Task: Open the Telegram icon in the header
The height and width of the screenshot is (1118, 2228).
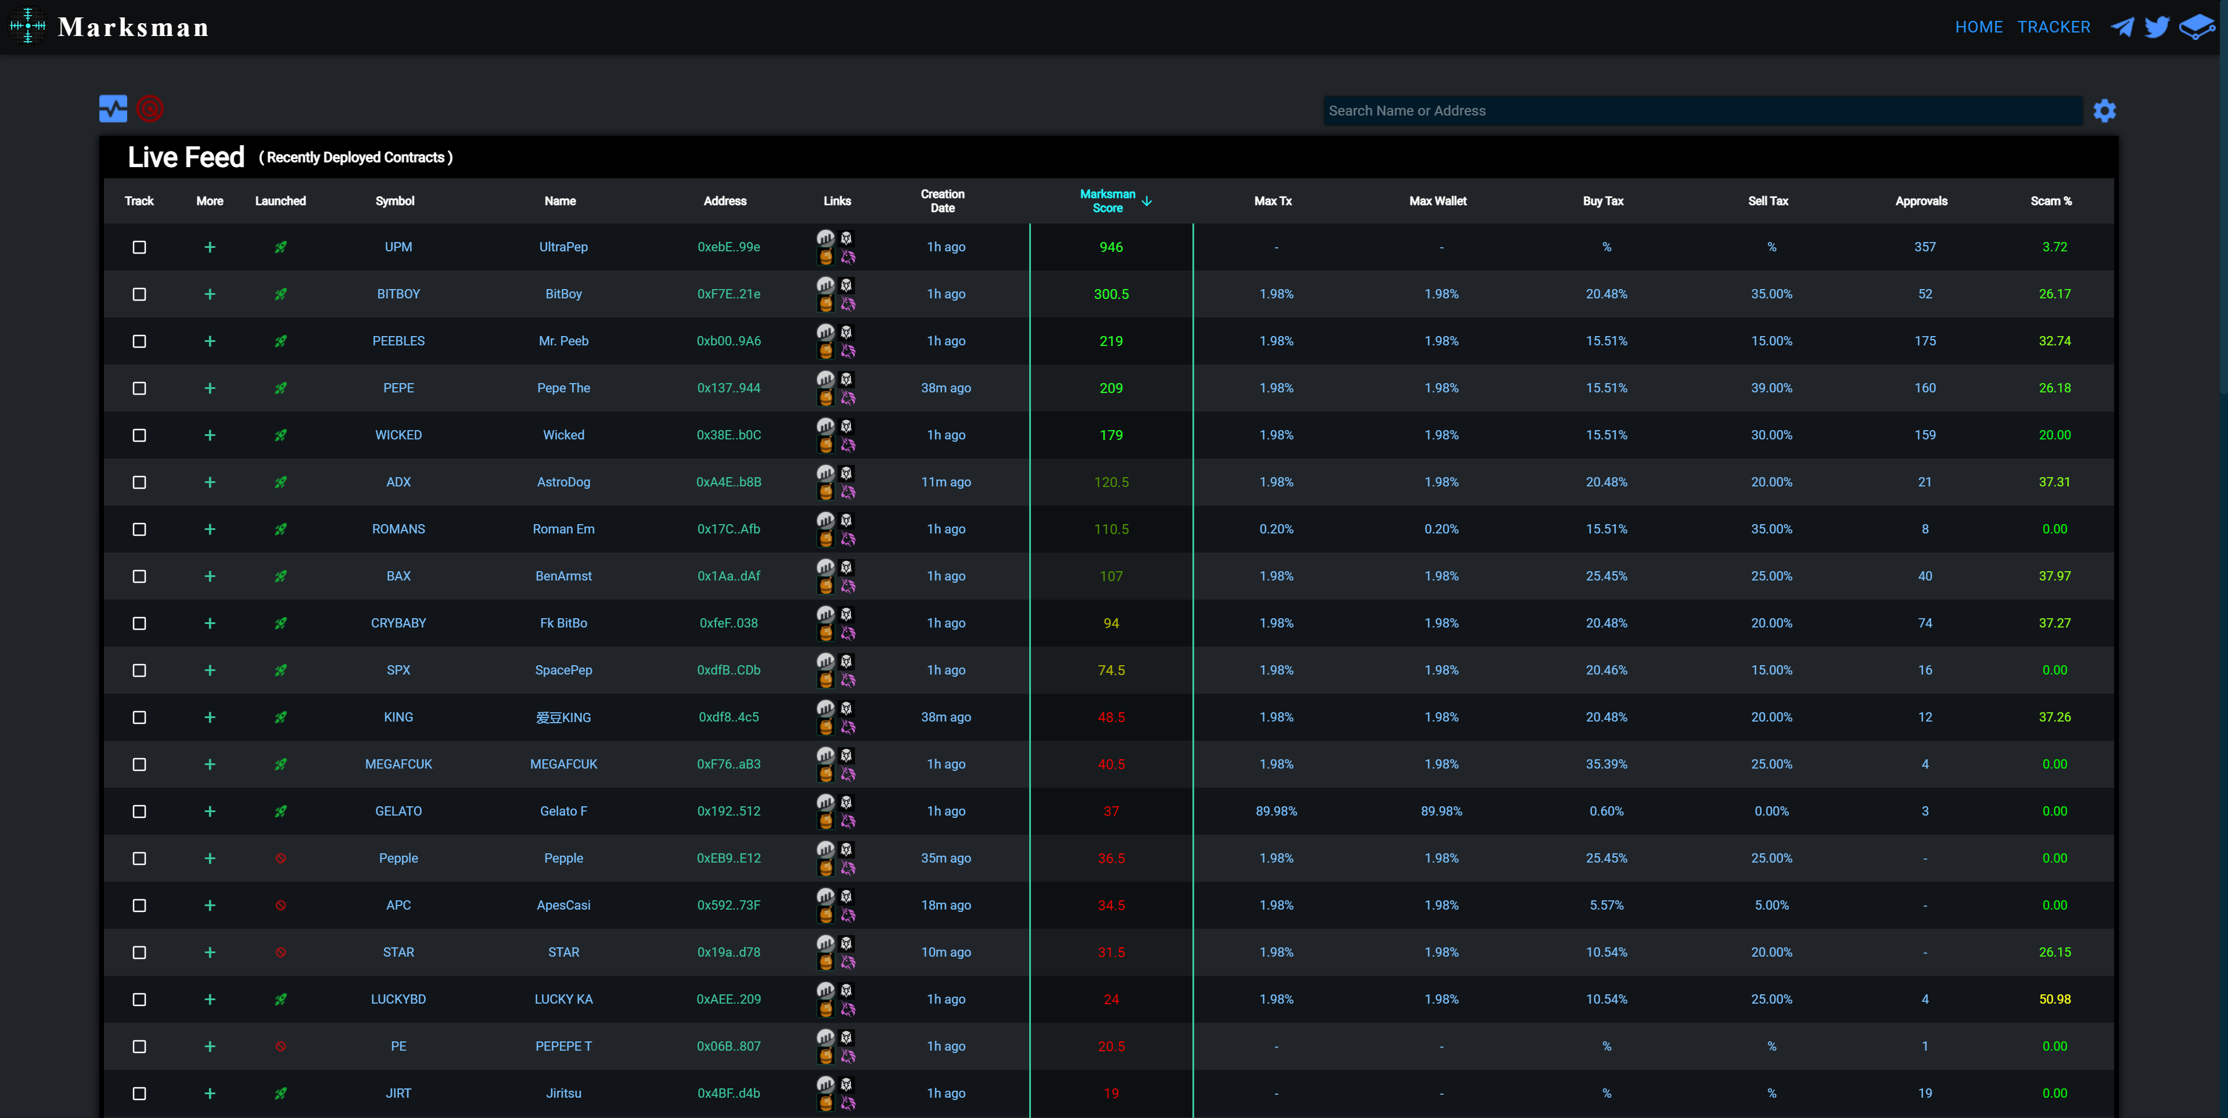Action: coord(2122,27)
